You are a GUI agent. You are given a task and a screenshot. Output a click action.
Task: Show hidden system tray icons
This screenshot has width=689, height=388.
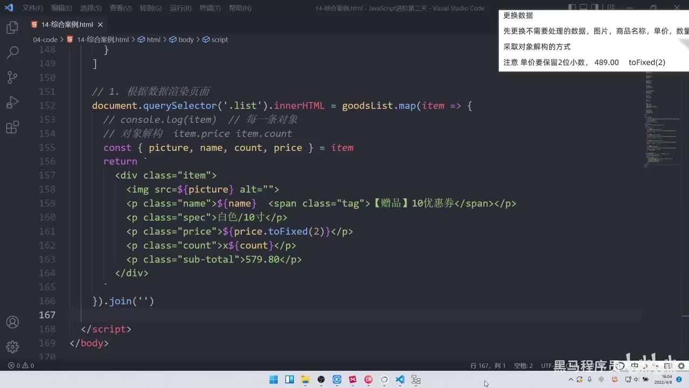tap(571, 379)
